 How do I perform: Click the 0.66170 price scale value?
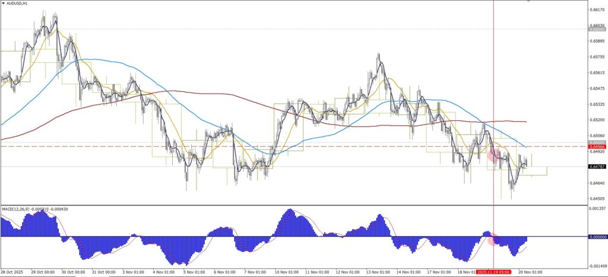pos(597,10)
